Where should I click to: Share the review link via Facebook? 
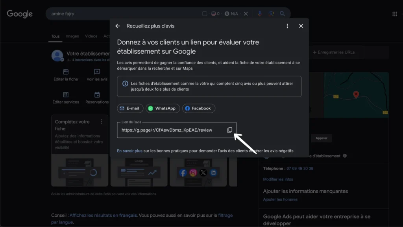198,108
